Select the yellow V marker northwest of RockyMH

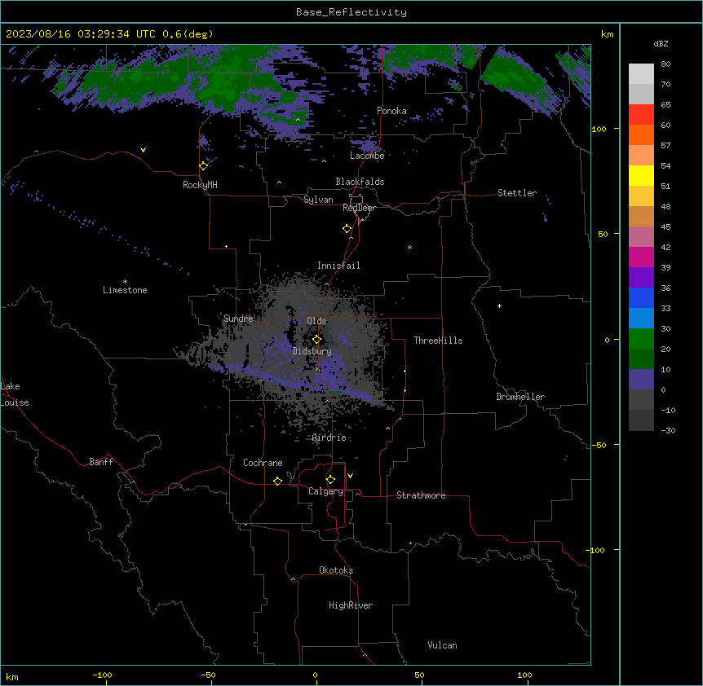click(143, 150)
